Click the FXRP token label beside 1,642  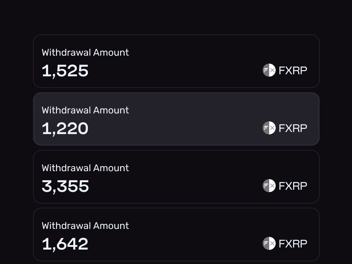293,244
